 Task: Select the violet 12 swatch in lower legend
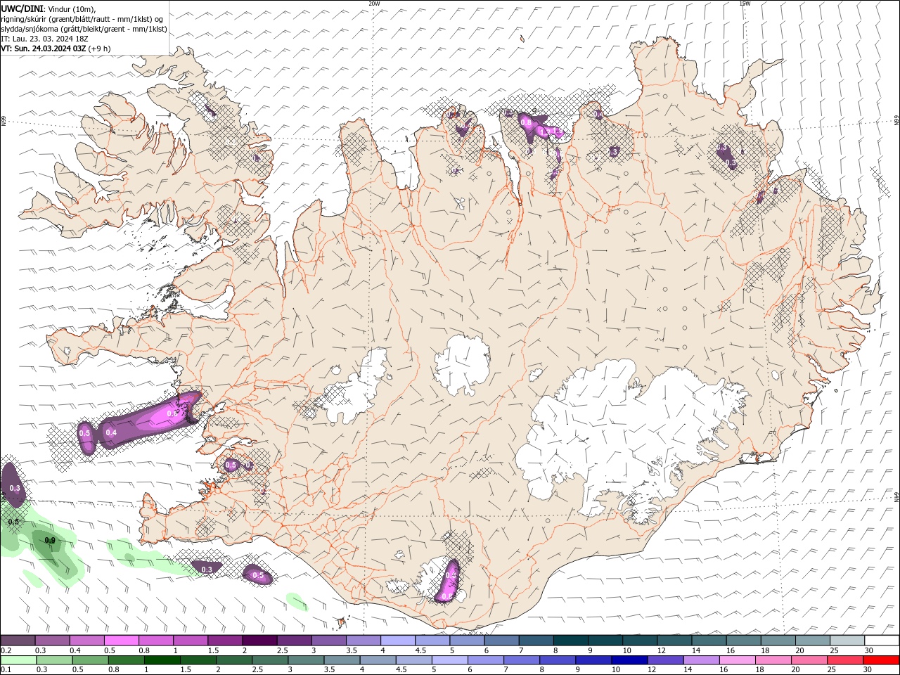pos(664,660)
